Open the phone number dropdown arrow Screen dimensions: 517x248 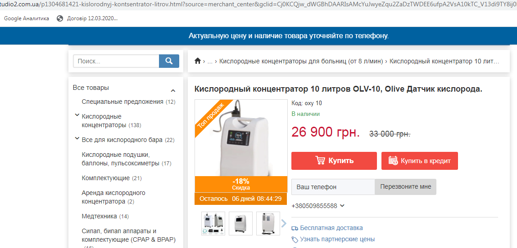(x=342, y=206)
